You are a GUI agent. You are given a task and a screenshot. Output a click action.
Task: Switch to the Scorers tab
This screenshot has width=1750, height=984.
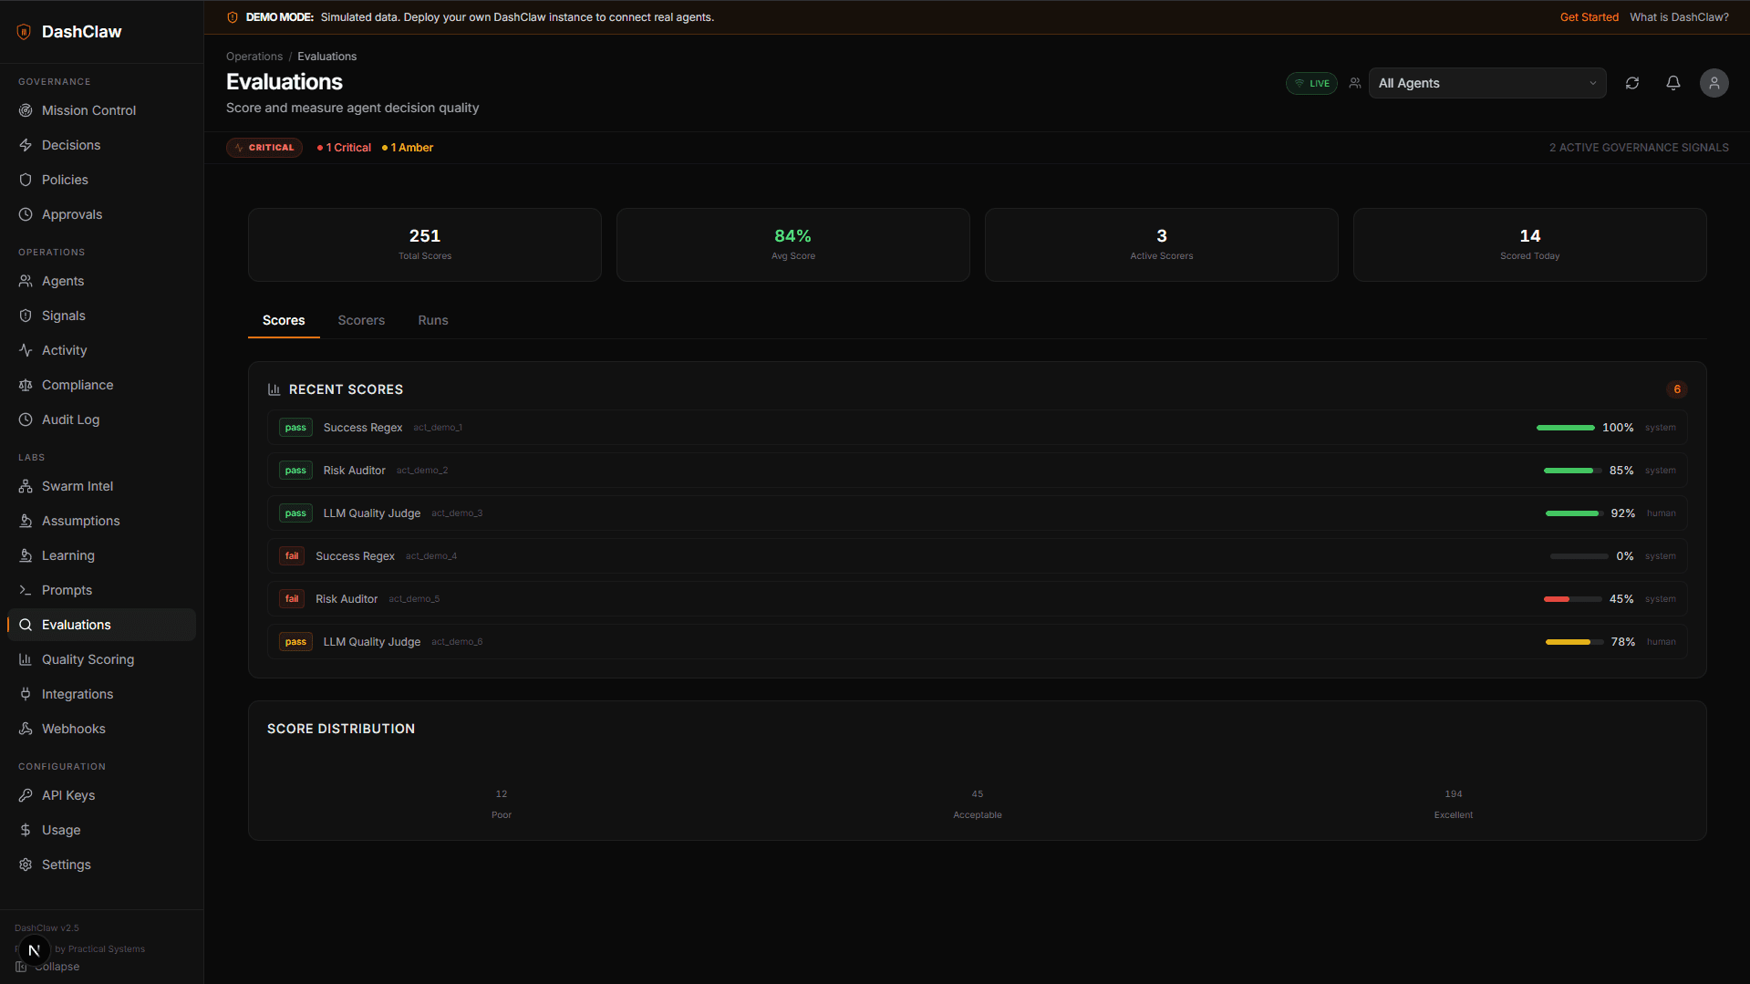pyautogui.click(x=361, y=320)
